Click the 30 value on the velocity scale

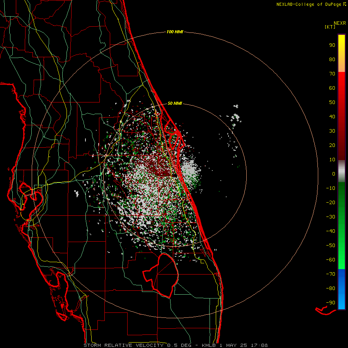point(332,131)
